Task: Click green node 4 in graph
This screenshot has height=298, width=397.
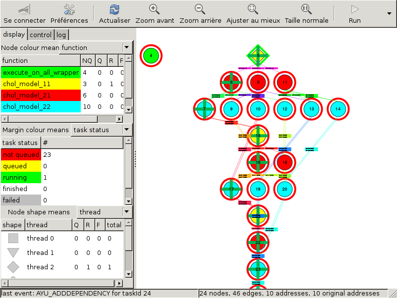Action: click(x=151, y=55)
